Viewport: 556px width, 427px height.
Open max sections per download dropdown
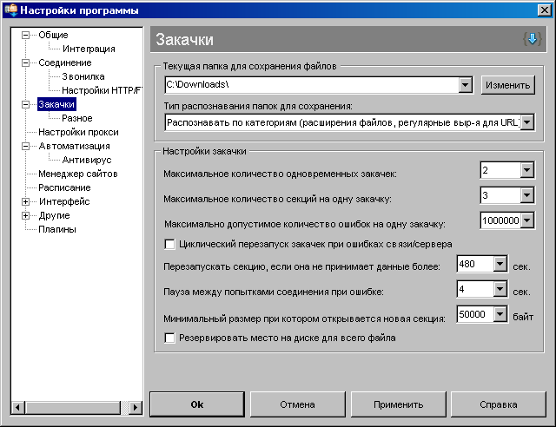(x=527, y=195)
